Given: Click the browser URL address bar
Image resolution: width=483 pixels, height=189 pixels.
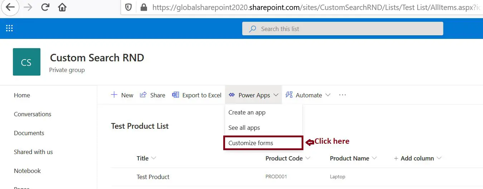Looking at the screenshot, I should (x=302, y=7).
